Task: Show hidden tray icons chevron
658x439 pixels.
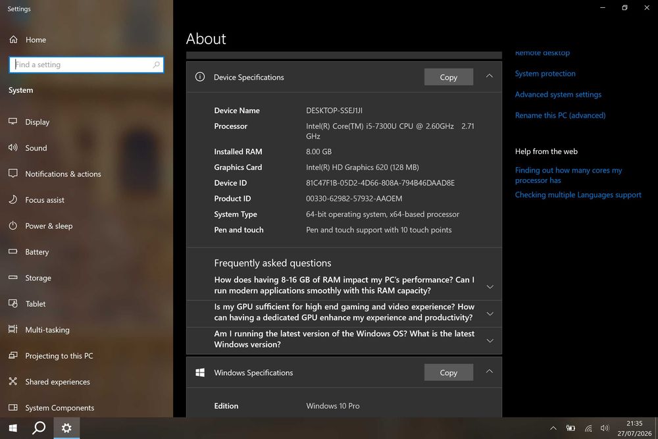Action: (553, 428)
